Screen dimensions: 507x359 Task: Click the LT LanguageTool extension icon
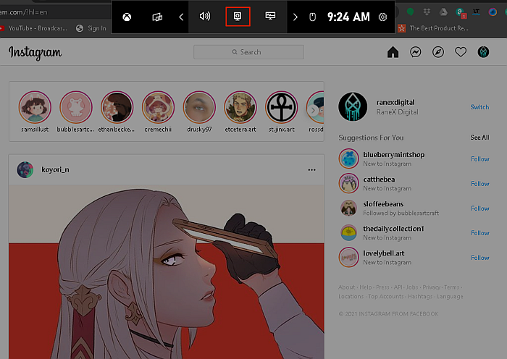coord(476,12)
